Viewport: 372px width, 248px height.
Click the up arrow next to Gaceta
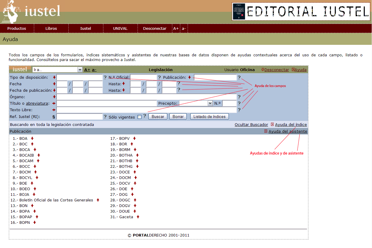point(138,216)
